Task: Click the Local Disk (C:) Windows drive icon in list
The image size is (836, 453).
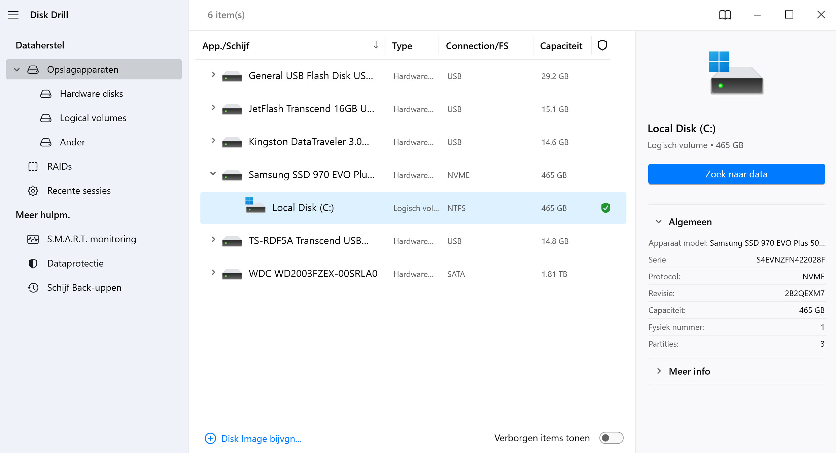Action: [255, 205]
